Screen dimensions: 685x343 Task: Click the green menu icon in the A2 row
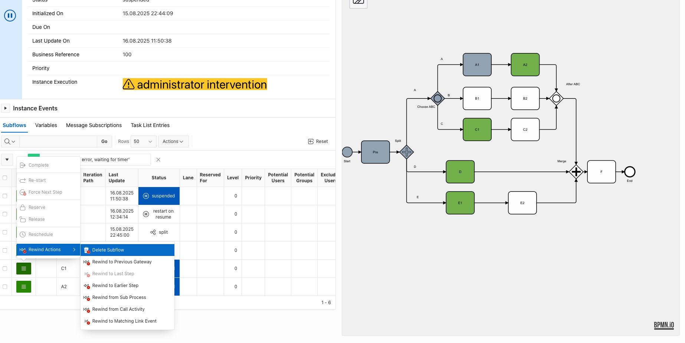tap(24, 287)
